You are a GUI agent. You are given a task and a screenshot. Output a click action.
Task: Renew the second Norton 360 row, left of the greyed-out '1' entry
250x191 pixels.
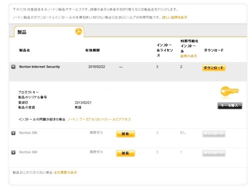point(125,153)
